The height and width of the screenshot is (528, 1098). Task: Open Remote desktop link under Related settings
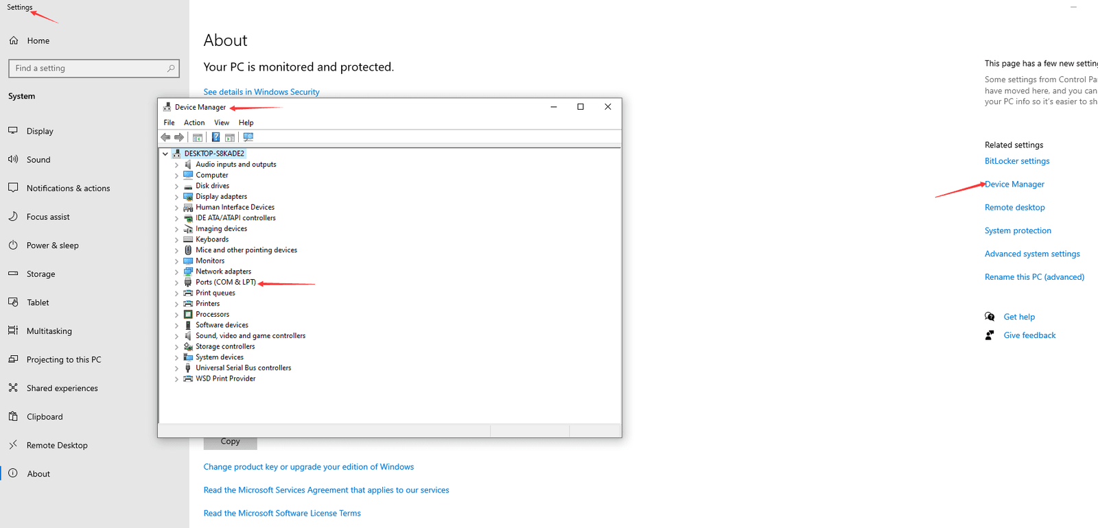click(1015, 208)
